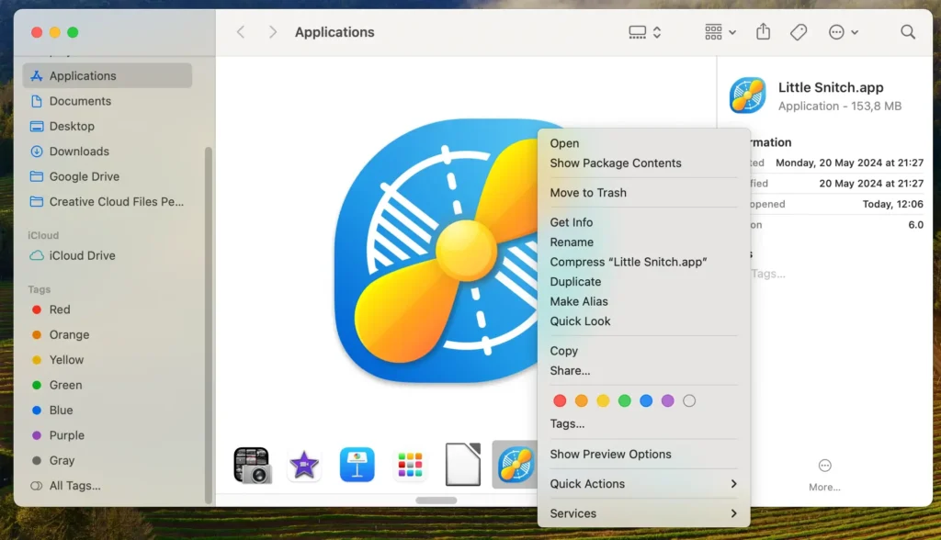Click the Little Snitch icon in preview pane

pyautogui.click(x=747, y=95)
